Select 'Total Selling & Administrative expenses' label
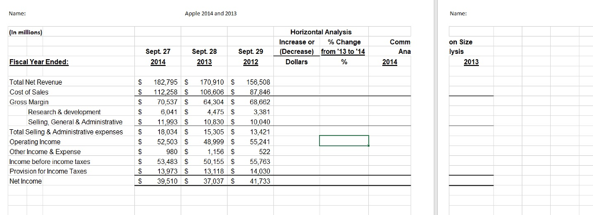593x215 pixels. 66,132
